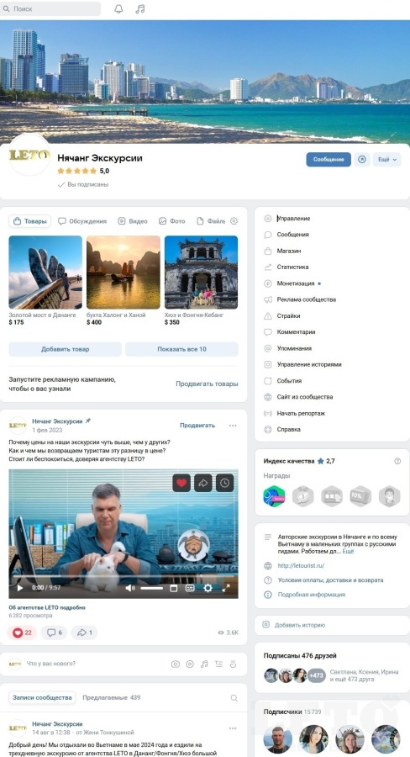Open the notifications bell icon

point(118,8)
